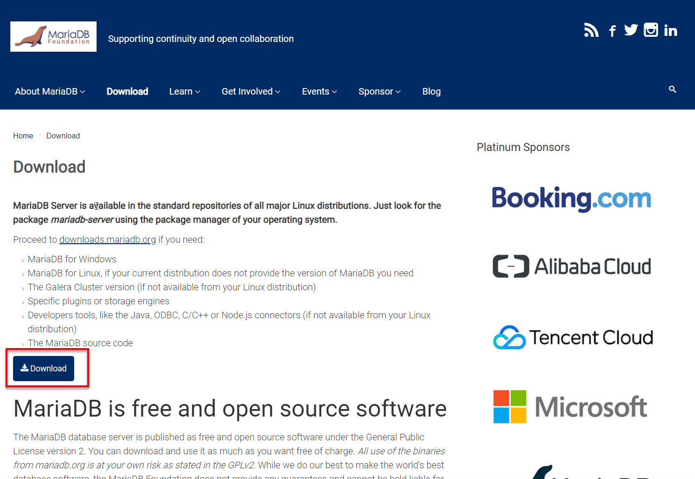The width and height of the screenshot is (695, 479).
Task: Click the 'Developers tools' list item text
Action: tap(229, 322)
